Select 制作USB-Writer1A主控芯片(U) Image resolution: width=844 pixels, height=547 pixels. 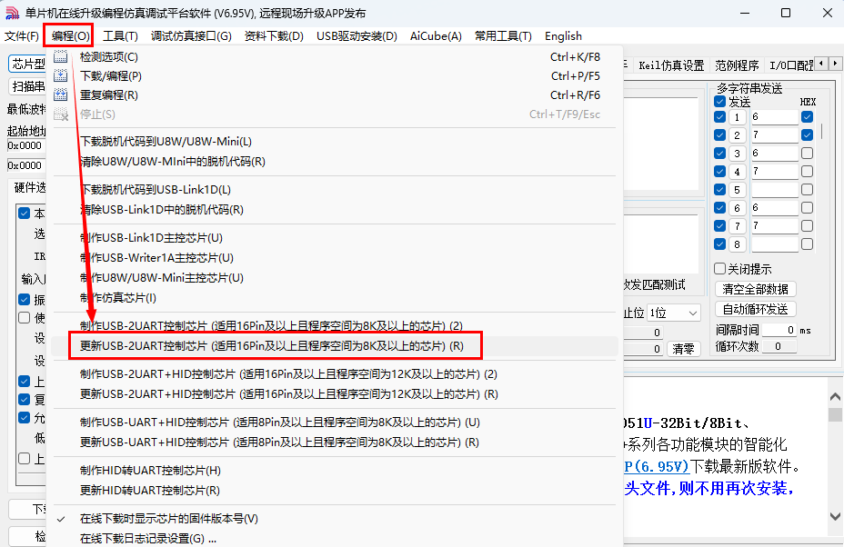coord(335,258)
